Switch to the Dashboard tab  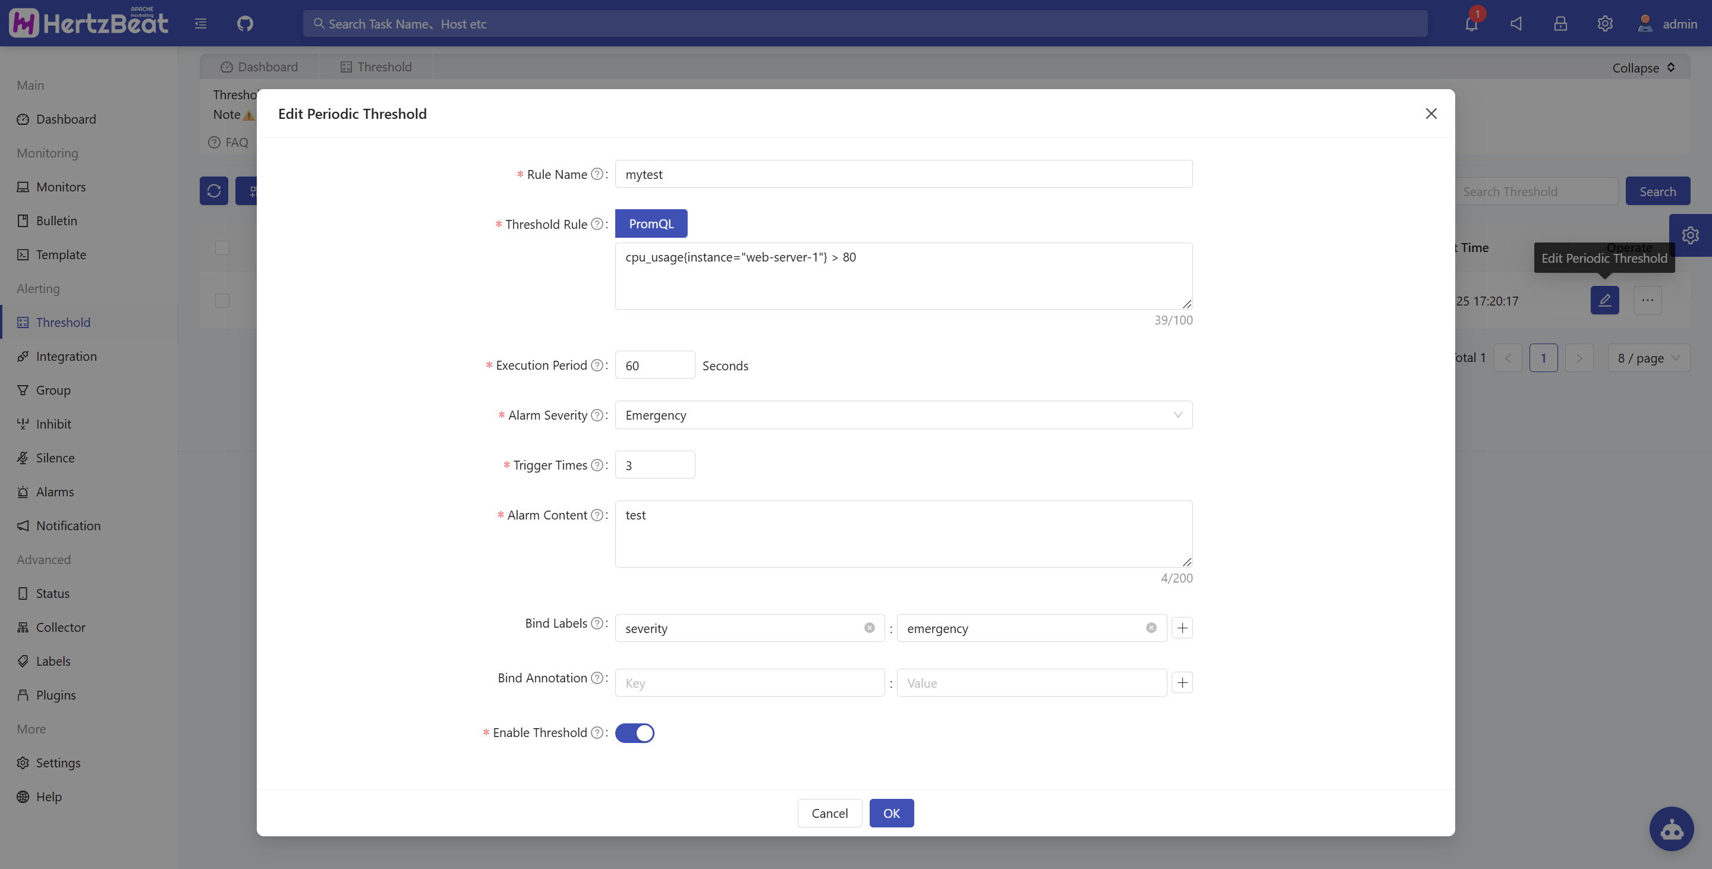(x=259, y=67)
